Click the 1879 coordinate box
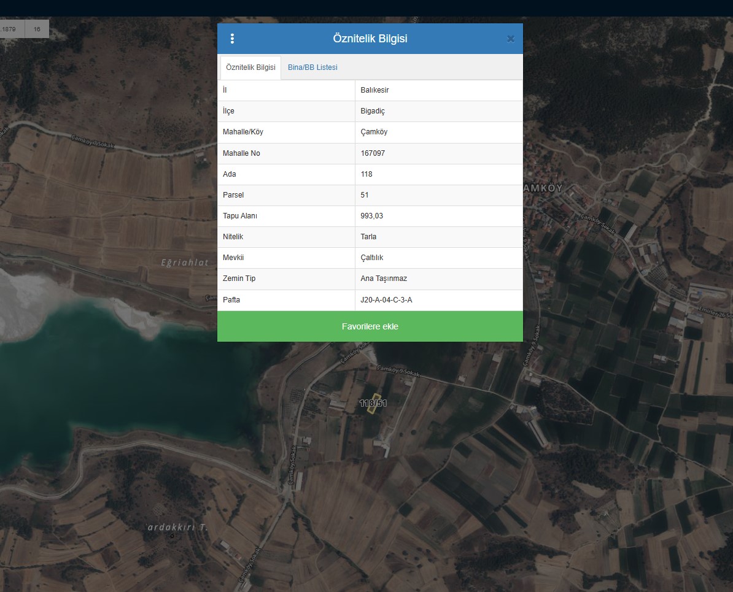733x592 pixels. click(x=12, y=29)
